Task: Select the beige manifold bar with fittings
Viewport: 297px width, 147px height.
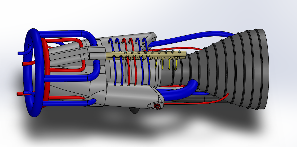Action: tap(146, 55)
